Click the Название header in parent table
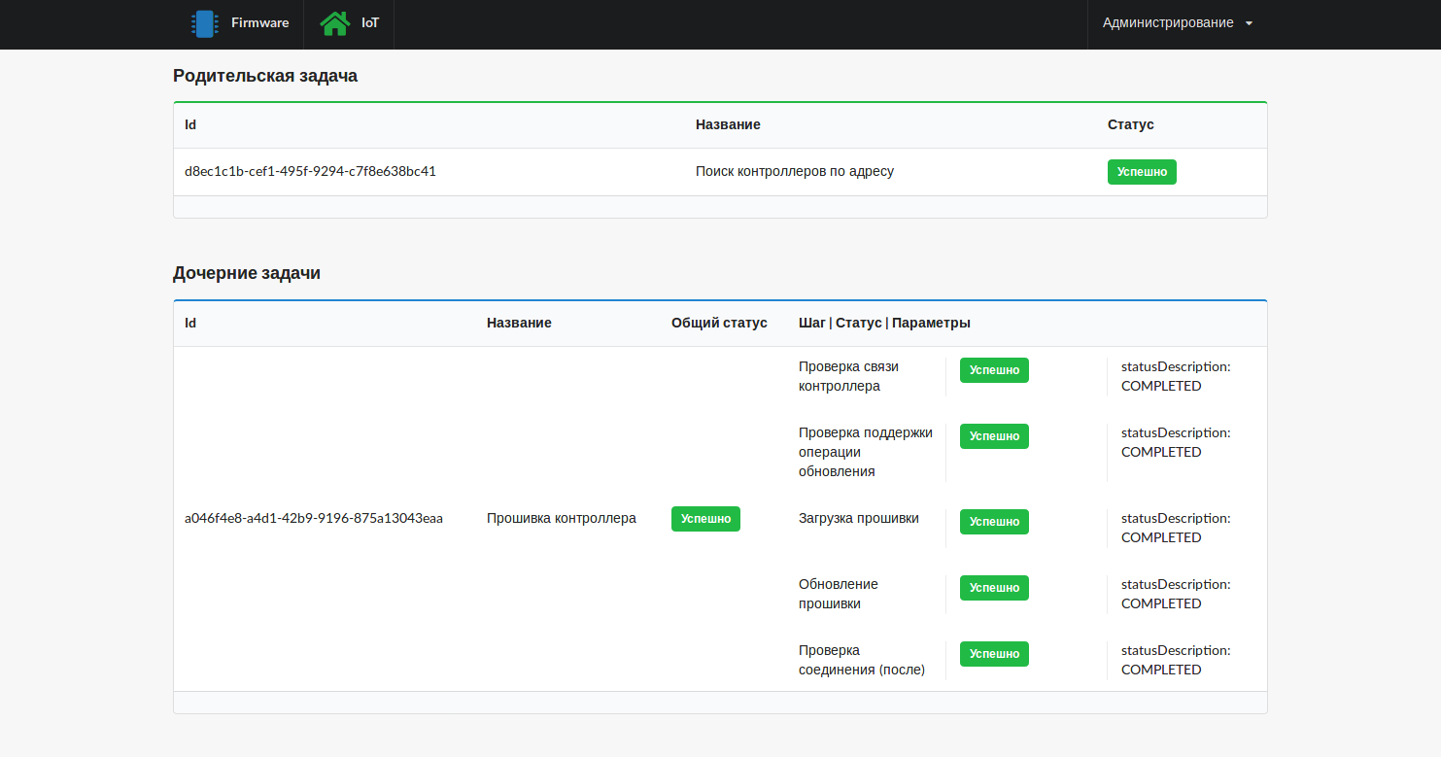Viewport: 1441px width, 757px height. click(728, 124)
